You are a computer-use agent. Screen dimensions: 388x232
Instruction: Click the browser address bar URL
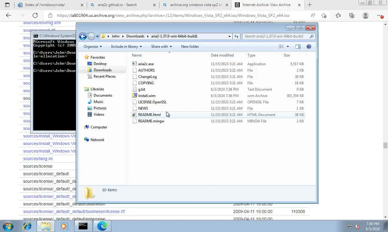pyautogui.click(x=173, y=15)
